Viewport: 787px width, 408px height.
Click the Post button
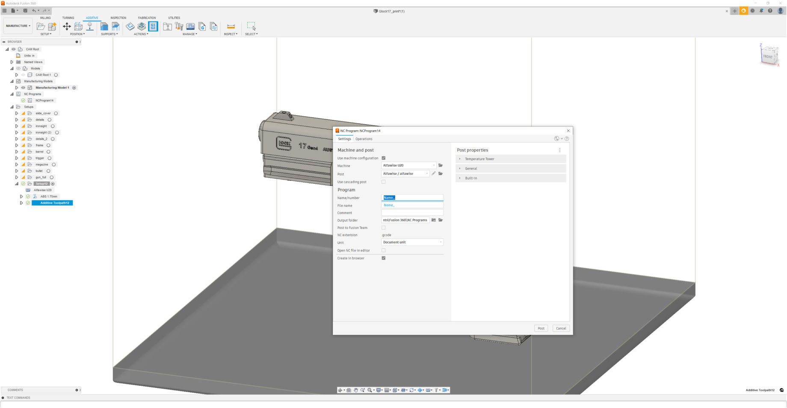[541, 328]
